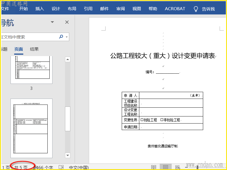Select the page 3 thumbnail
Screen dimensions: 227x170
tap(31, 70)
